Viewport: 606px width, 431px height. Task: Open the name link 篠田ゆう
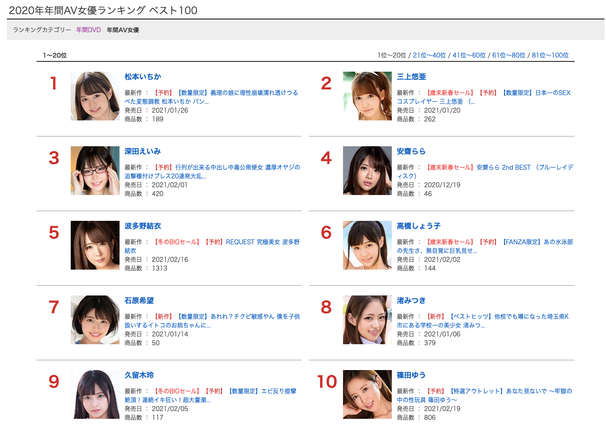point(411,375)
